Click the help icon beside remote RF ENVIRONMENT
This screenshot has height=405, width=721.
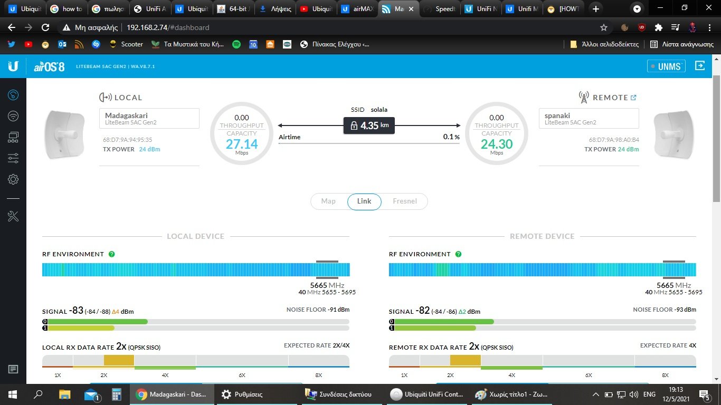(x=458, y=254)
